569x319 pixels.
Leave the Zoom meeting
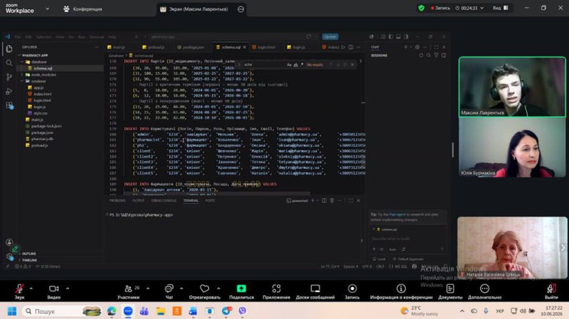[551, 291]
